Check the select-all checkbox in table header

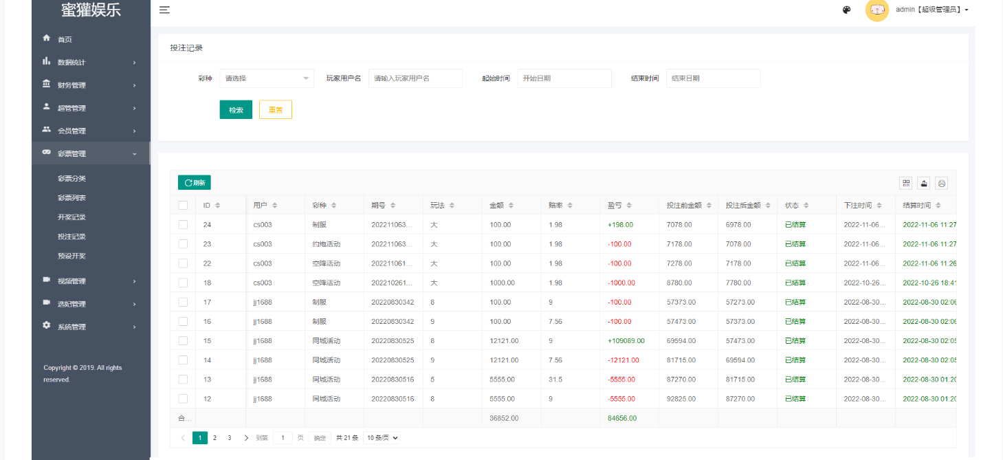[x=183, y=205]
